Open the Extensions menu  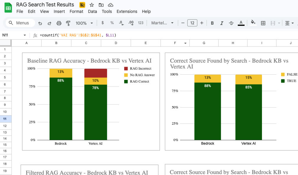click(127, 11)
